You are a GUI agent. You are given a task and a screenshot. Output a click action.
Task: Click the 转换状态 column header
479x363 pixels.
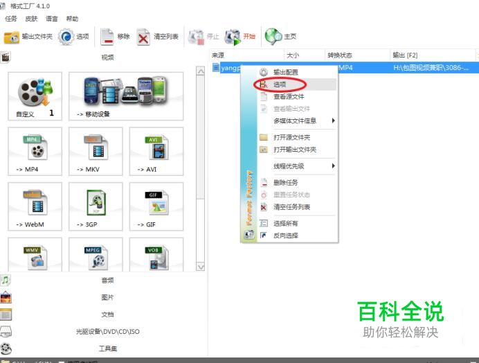(x=357, y=55)
